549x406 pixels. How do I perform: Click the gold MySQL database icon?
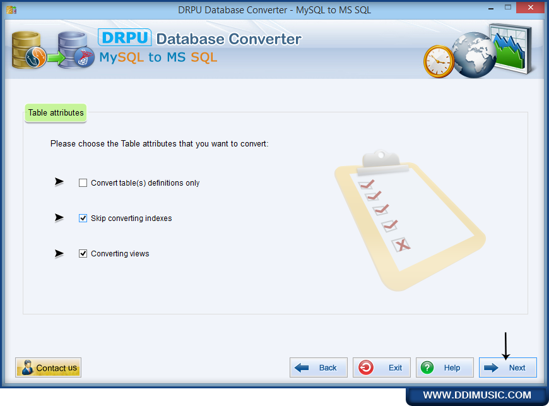pyautogui.click(x=28, y=50)
